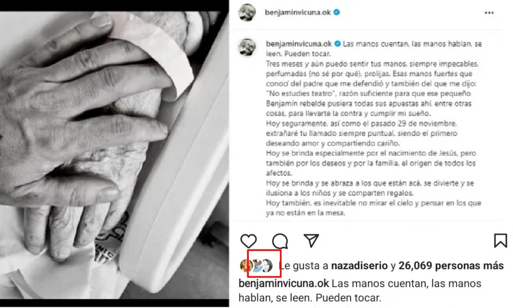Open comments with the speech bubble icon
513x308 pixels.
[280, 241]
